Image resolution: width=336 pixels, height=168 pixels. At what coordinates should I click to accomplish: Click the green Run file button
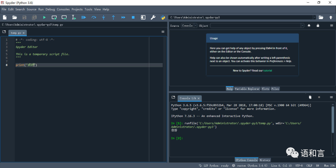coord(44,17)
